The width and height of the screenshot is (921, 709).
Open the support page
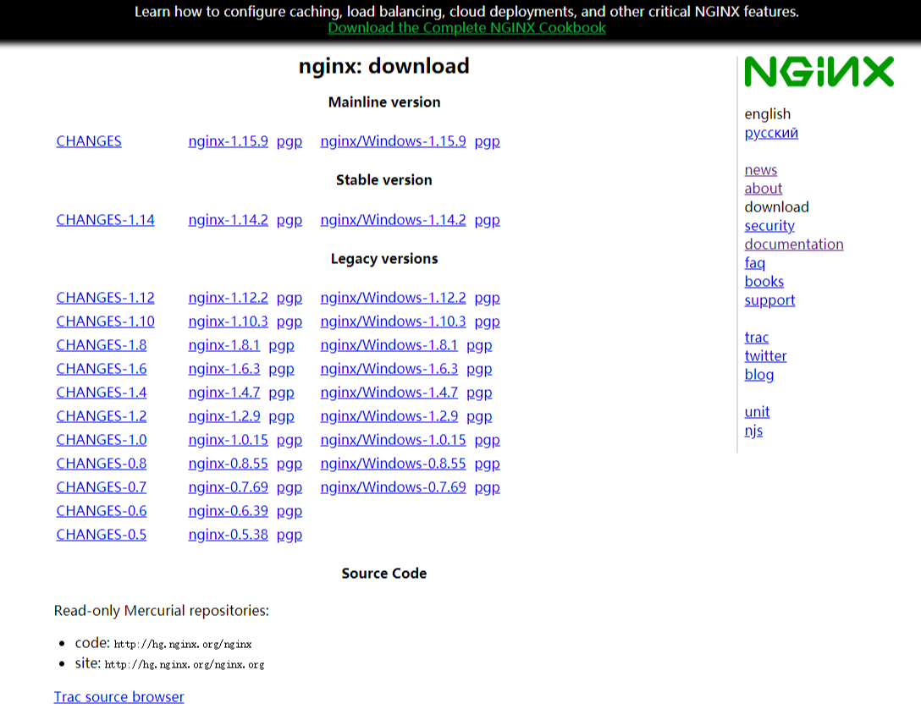769,300
